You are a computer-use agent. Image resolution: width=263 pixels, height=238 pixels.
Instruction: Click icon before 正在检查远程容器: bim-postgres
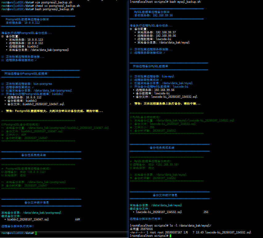pyautogui.click(x=2, y=84)
